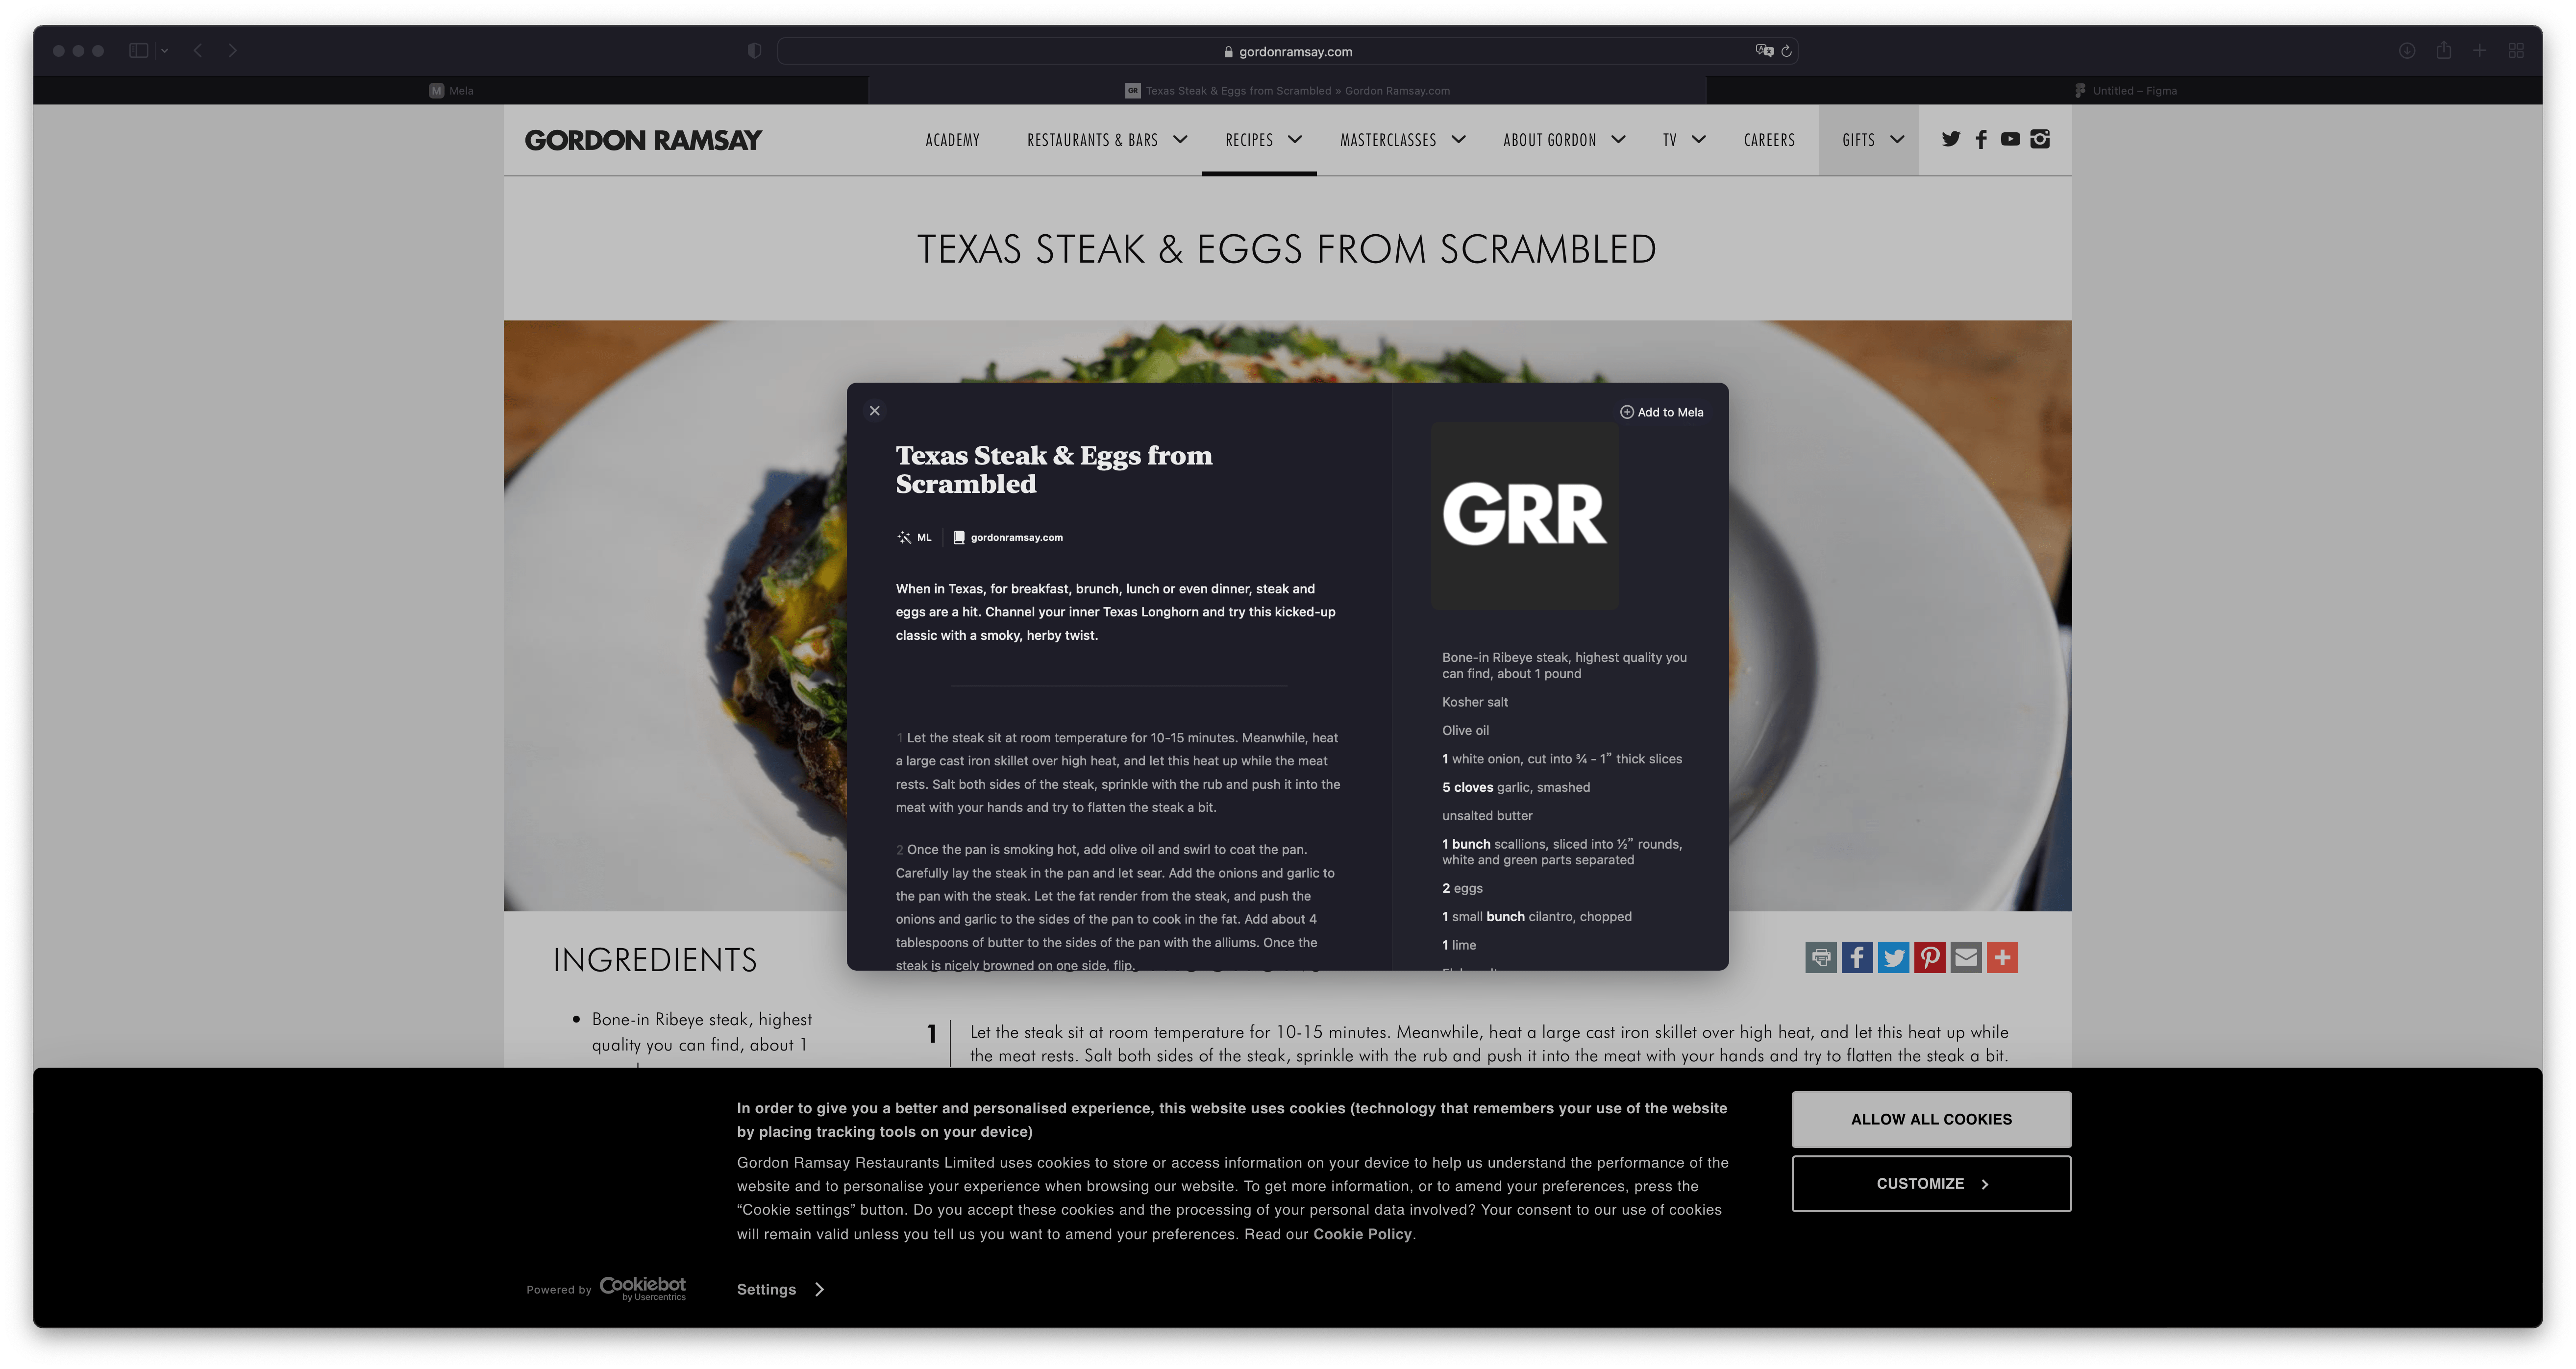
Task: Switch to Texas Steak & Eggs tab
Action: [x=1287, y=90]
